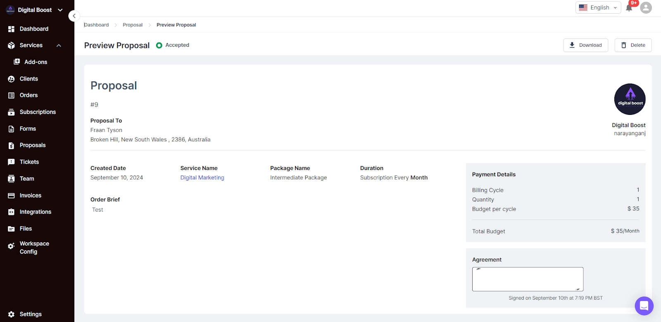This screenshot has width=661, height=322.
Task: Click the $ 35/Month total budget
Action: [625, 231]
